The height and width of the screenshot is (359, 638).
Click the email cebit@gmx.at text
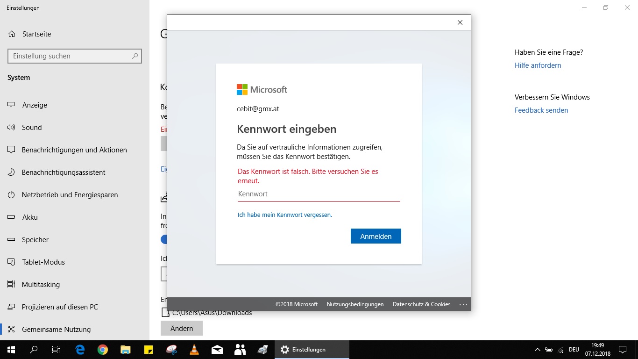[258, 109]
